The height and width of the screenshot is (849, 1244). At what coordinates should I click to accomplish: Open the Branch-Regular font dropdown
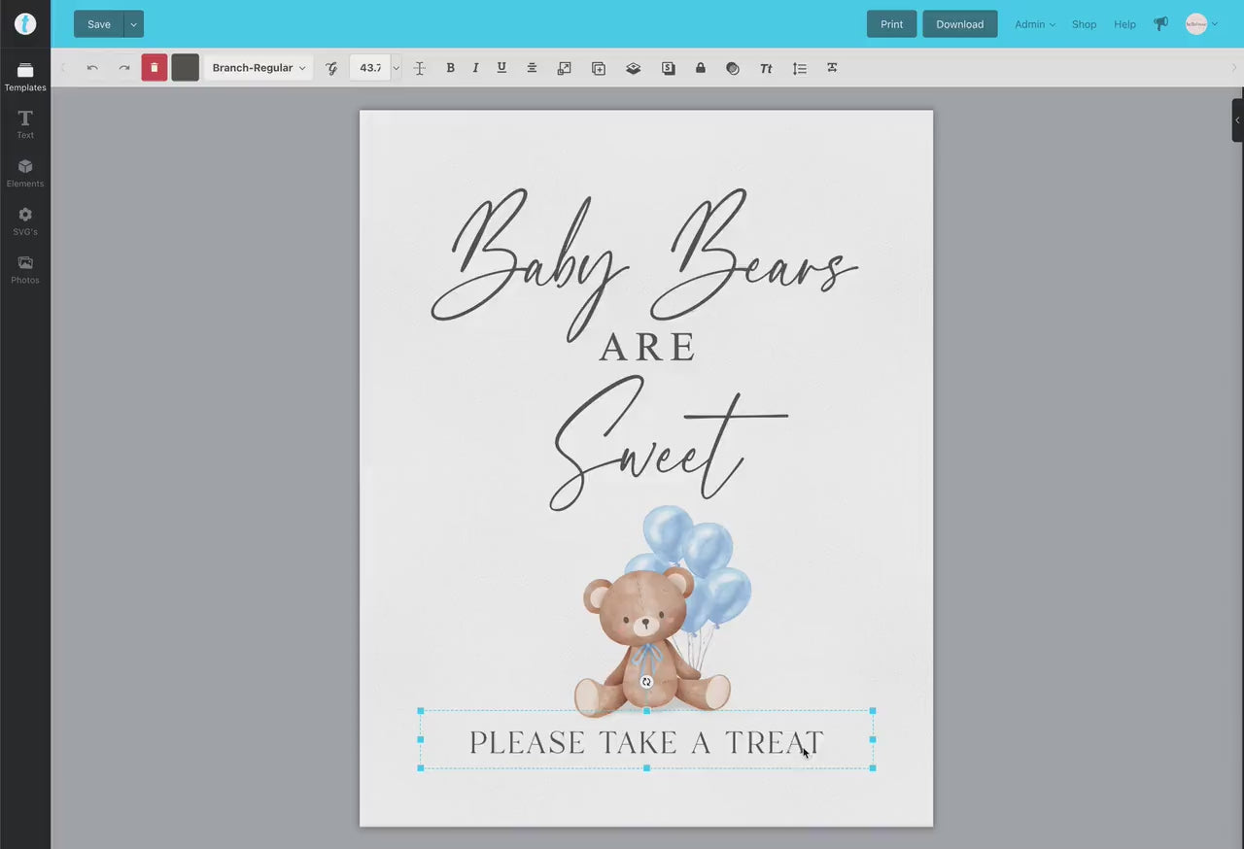(x=259, y=68)
